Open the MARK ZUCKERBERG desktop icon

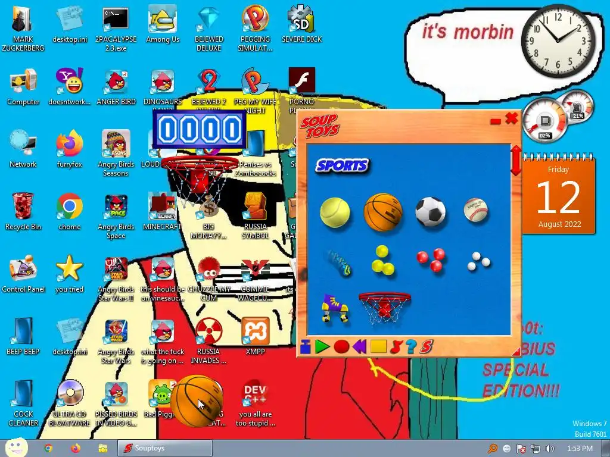[x=23, y=30]
